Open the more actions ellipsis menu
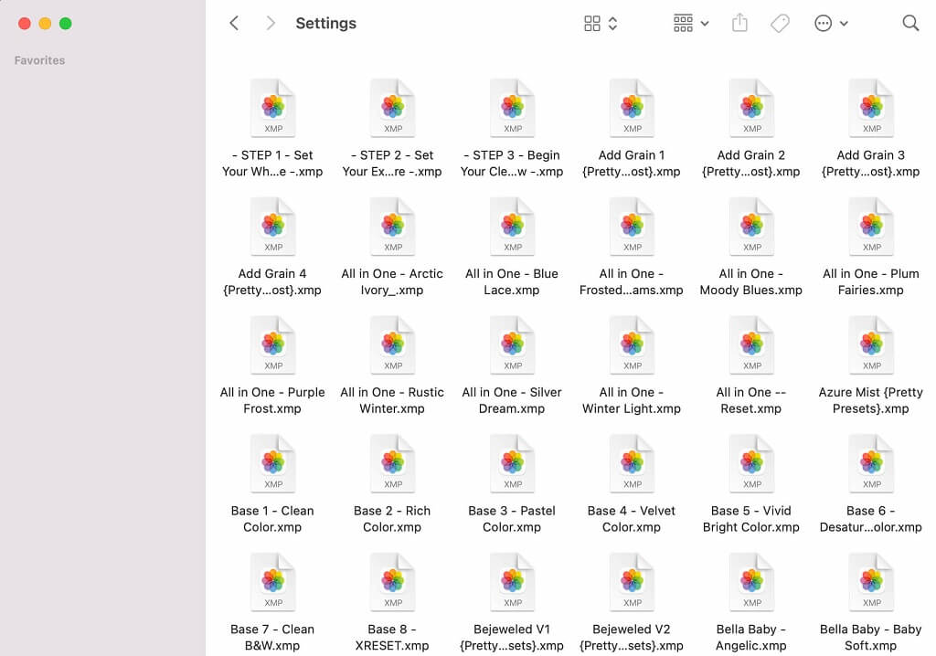This screenshot has width=936, height=656. click(831, 24)
